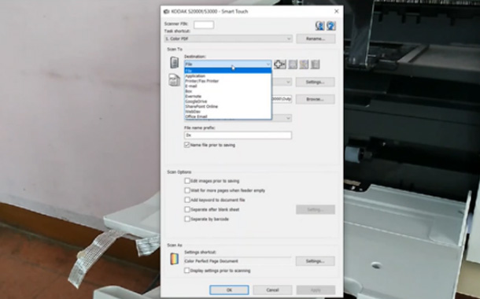Click the About info icon at top right

coord(320,25)
